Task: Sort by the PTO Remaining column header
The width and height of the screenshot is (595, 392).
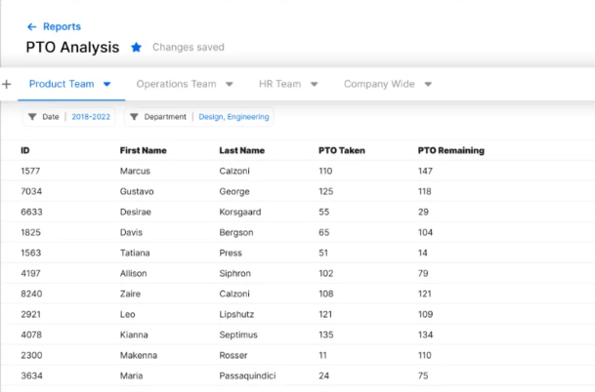Action: [450, 151]
